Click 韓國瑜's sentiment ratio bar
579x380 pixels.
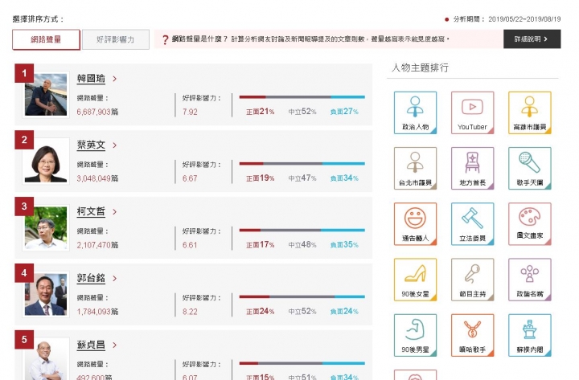point(302,97)
